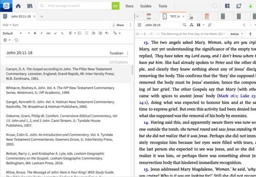This screenshot has height=177, width=256.
Task: Click the text alignment icon
Action: tap(71, 33)
